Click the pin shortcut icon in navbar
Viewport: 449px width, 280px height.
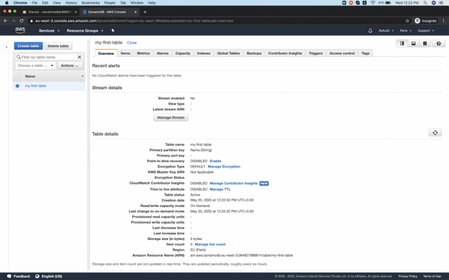(112, 31)
